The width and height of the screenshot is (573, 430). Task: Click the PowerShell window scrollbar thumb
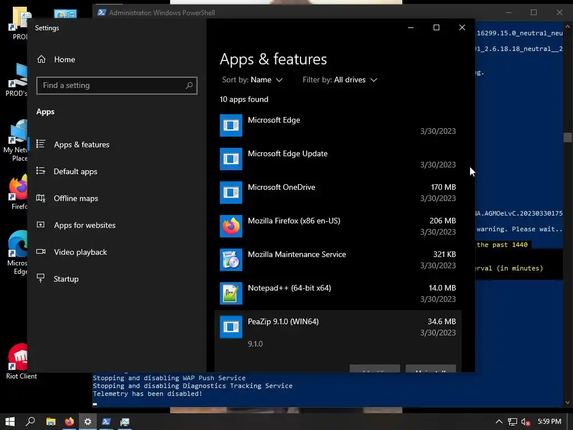click(567, 137)
